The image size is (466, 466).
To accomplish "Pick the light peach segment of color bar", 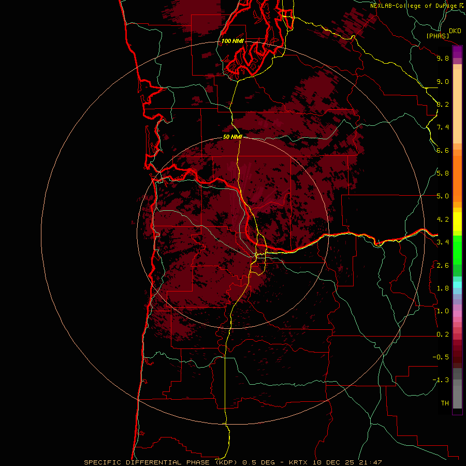I will (x=457, y=106).
